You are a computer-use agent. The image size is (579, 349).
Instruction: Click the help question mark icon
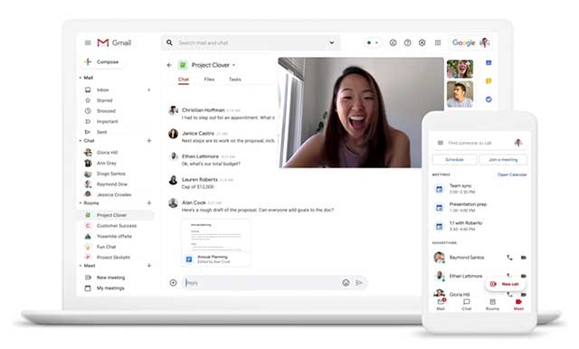click(x=407, y=42)
